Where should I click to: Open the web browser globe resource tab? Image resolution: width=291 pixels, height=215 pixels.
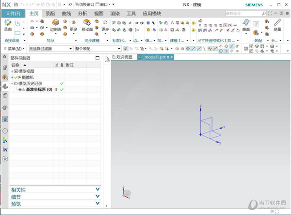(5, 119)
